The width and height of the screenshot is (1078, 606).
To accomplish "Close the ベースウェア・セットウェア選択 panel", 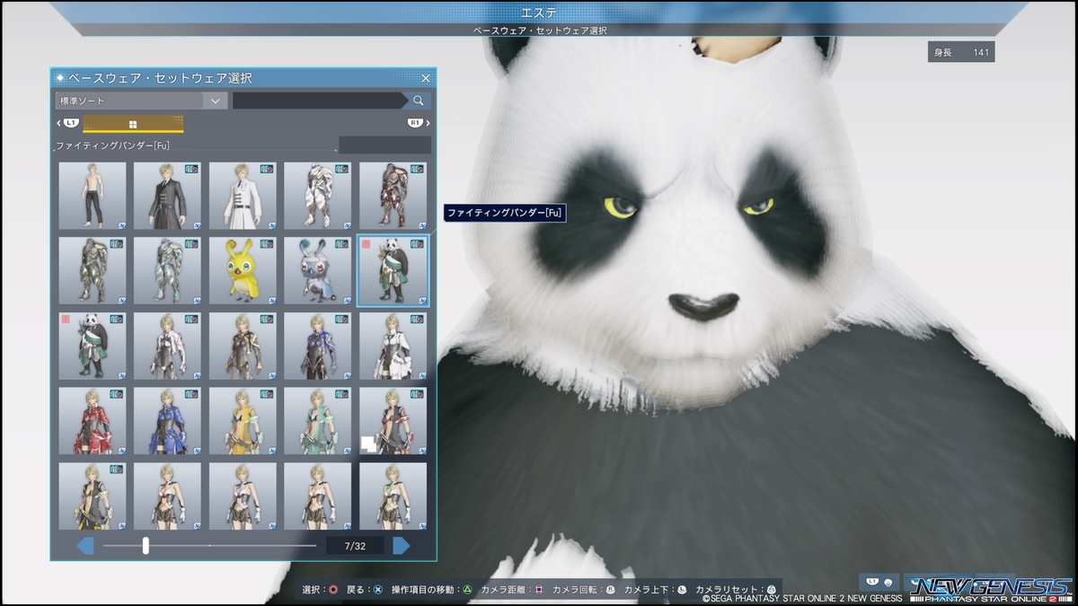I will (426, 78).
